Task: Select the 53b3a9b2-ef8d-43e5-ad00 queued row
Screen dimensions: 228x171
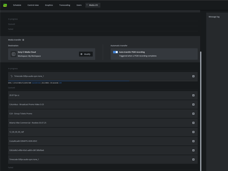Action: click(x=103, y=150)
